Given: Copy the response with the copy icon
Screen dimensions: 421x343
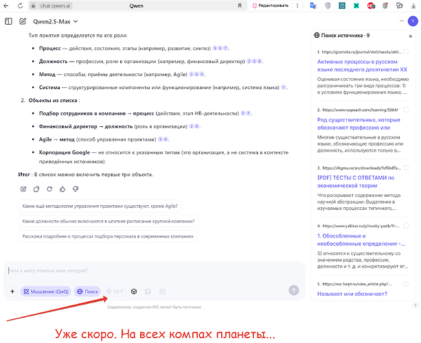Looking at the screenshot, I should point(36,189).
